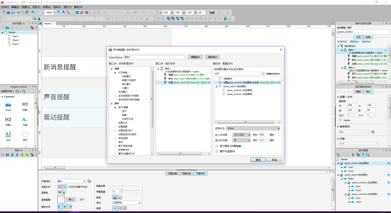The height and width of the screenshot is (213, 391).
Task: Expand the 设置选择/选中 tree node
Action: [115, 130]
